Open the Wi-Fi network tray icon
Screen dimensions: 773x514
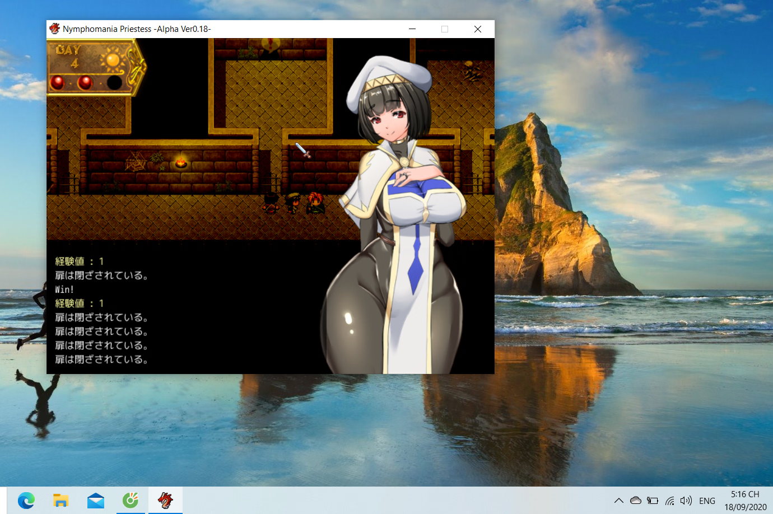tap(670, 501)
